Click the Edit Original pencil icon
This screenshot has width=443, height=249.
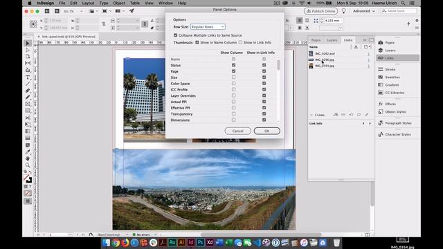click(366, 115)
